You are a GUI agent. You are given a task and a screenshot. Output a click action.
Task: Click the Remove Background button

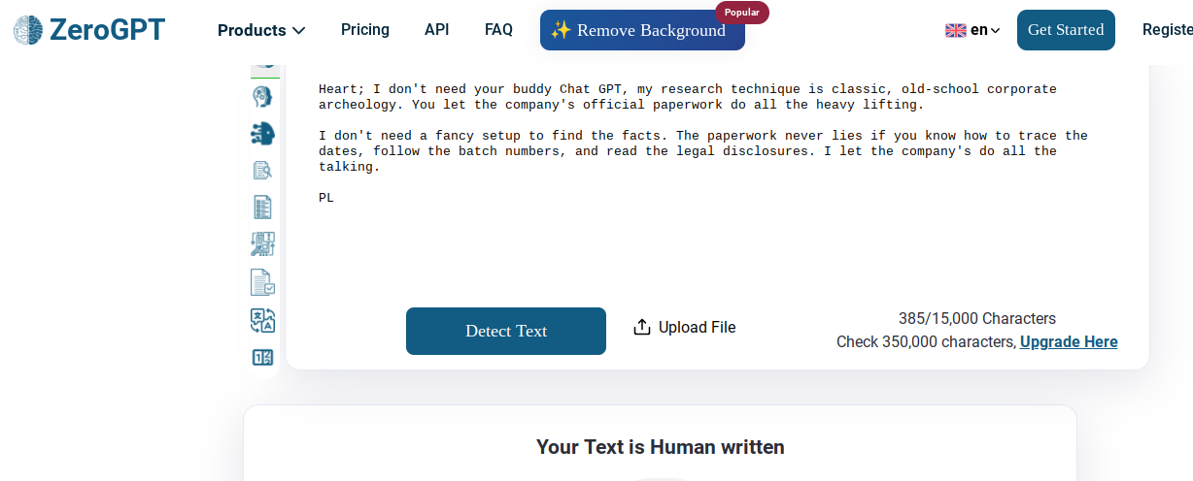642,30
